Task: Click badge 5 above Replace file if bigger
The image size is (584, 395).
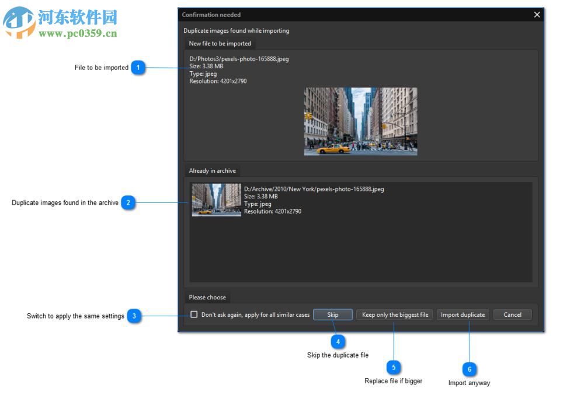Action: click(x=394, y=367)
